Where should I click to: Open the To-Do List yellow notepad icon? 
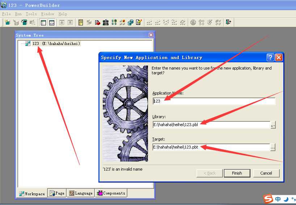[x=81, y=22]
